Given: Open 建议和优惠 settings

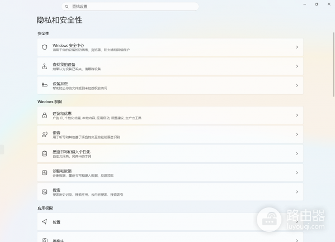Looking at the screenshot, I should point(170,115).
